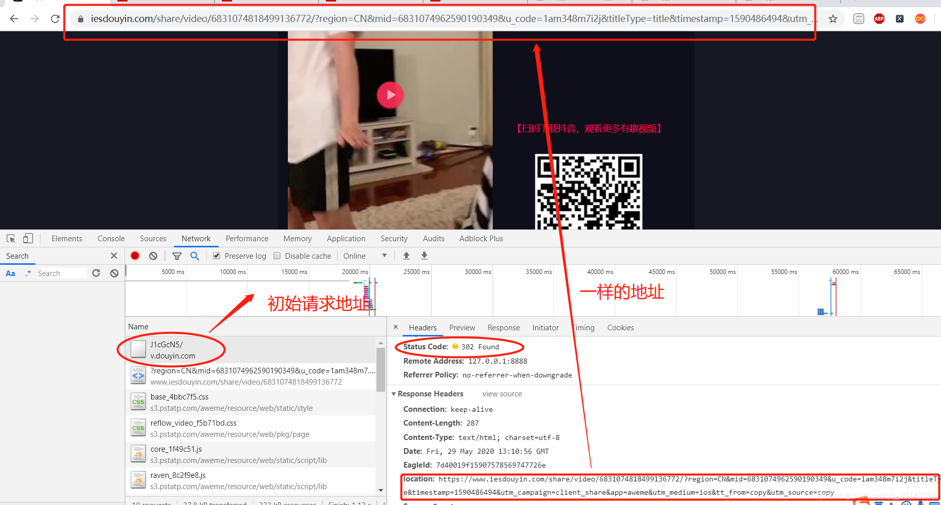941x505 pixels.
Task: Switch to the Preview tab
Action: pyautogui.click(x=462, y=327)
